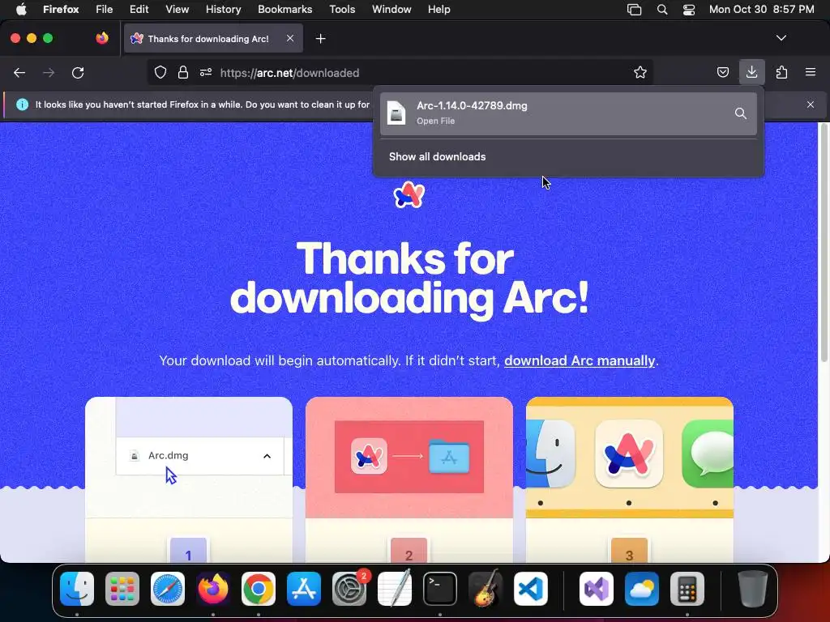Viewport: 830px width, 622px height.
Task: Open Finder from the Dock
Action: (77, 589)
